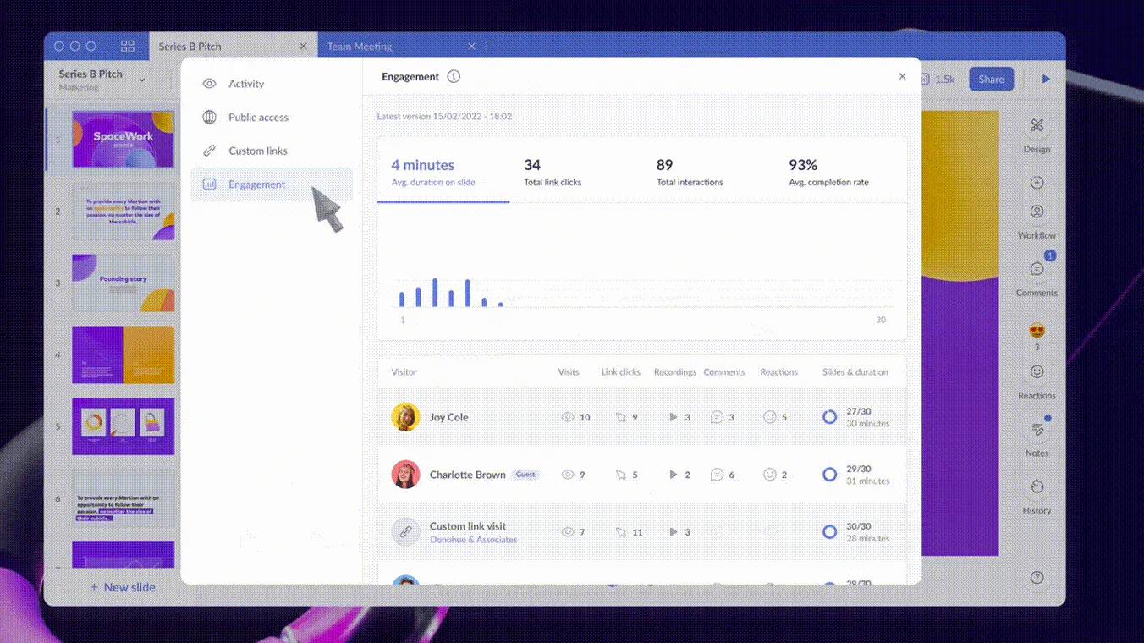Image resolution: width=1144 pixels, height=643 pixels.
Task: Open the dashboard grid icon
Action: point(128,47)
